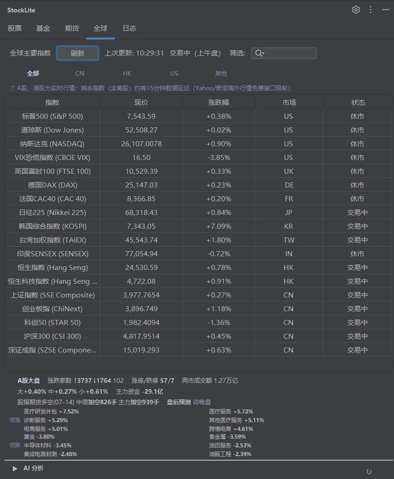
Task: Click the clock icon beside delay notice
Action: coord(12,88)
